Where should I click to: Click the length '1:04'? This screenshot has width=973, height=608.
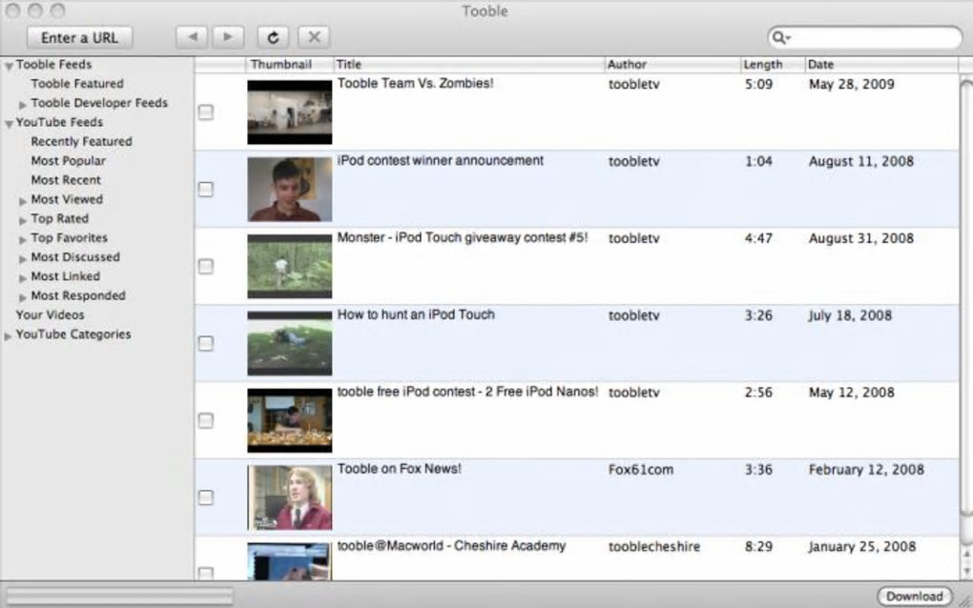(x=758, y=161)
